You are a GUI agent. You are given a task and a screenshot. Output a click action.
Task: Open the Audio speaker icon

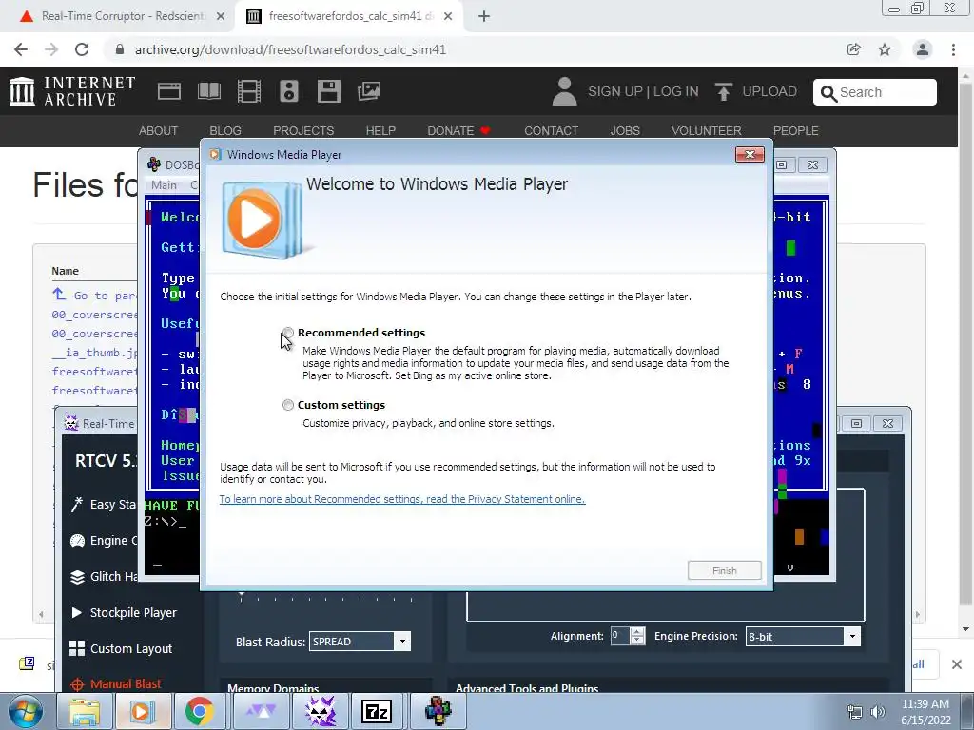coord(289,91)
